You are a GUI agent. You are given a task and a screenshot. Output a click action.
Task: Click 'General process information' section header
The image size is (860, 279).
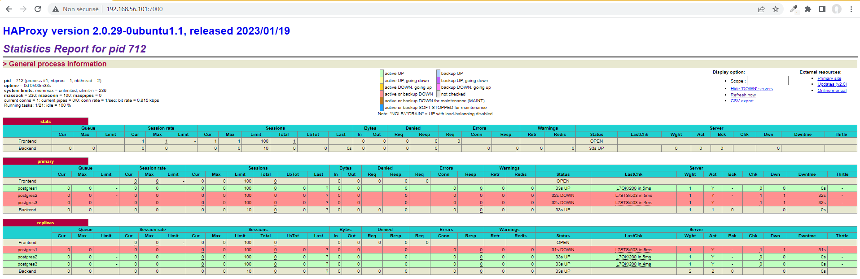[55, 64]
